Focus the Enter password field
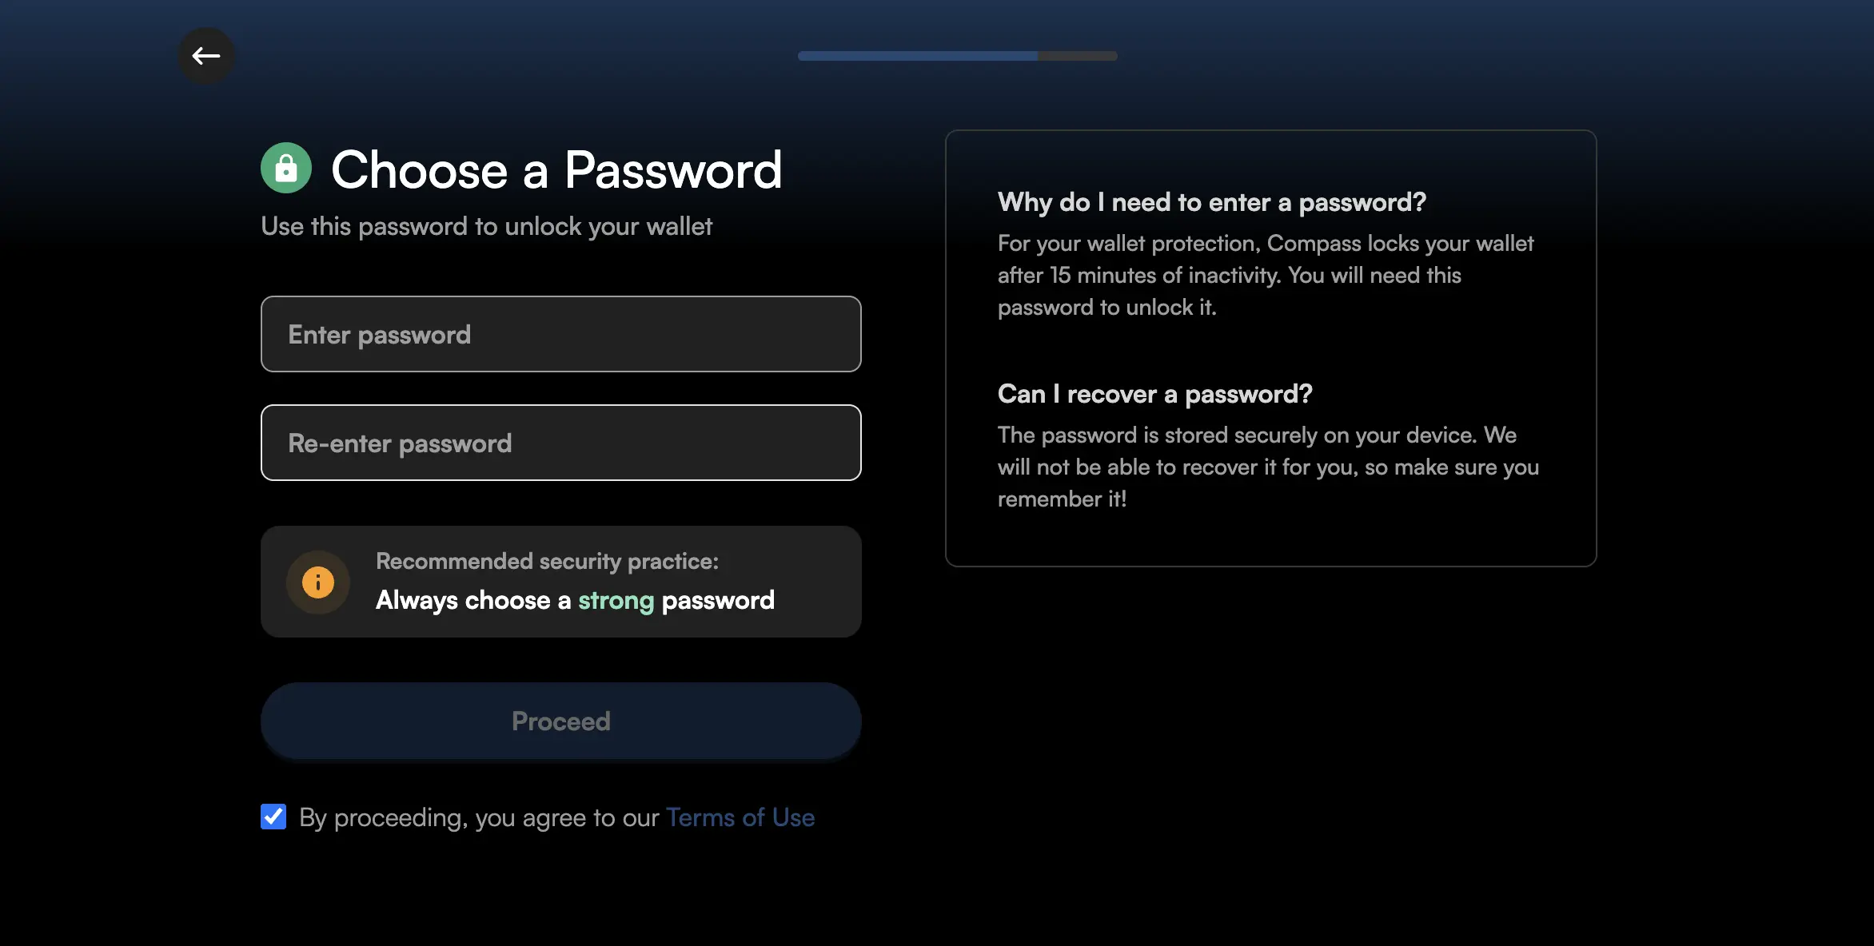This screenshot has width=1874, height=946. (560, 334)
